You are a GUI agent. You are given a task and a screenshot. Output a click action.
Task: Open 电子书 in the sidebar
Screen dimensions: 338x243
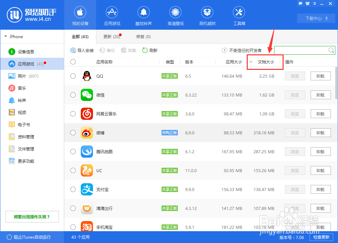(19, 125)
